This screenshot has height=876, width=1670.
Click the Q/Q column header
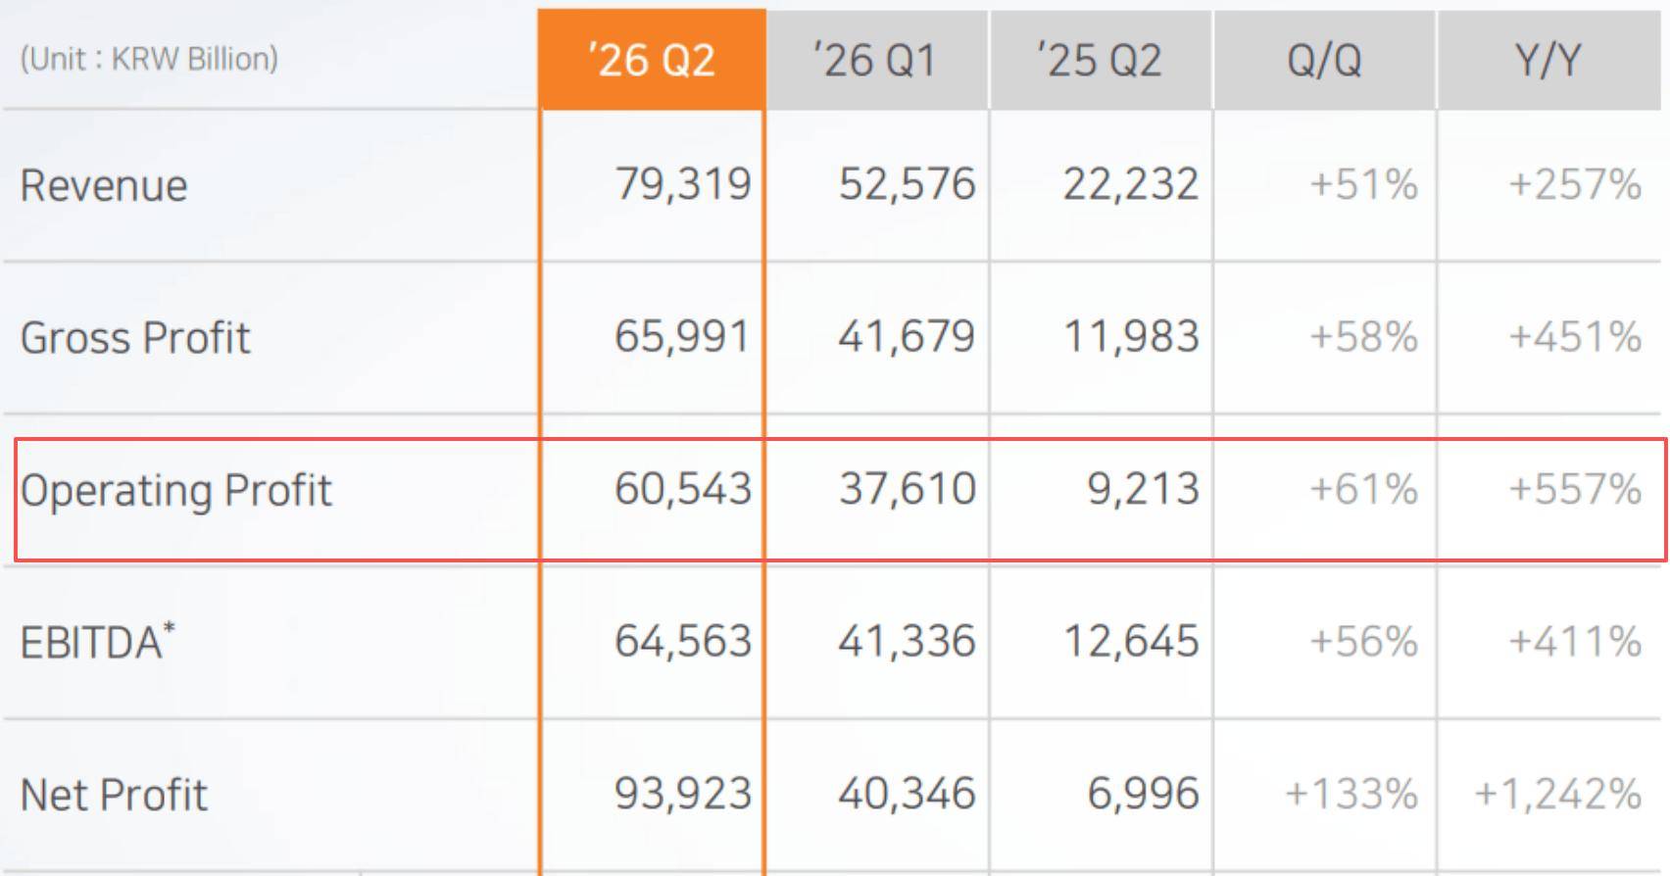(1324, 59)
